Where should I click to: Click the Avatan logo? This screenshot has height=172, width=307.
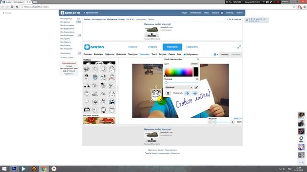tap(94, 47)
